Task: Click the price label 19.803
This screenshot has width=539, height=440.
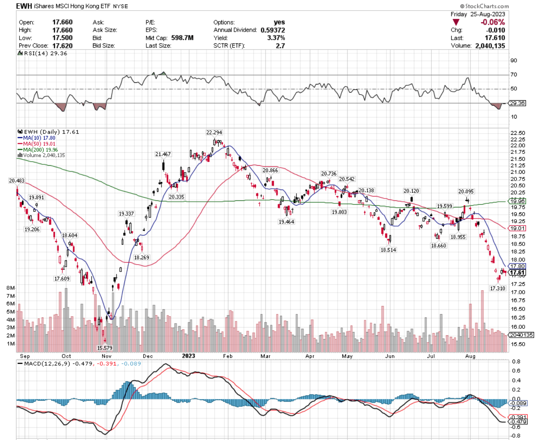Action: [x=339, y=212]
